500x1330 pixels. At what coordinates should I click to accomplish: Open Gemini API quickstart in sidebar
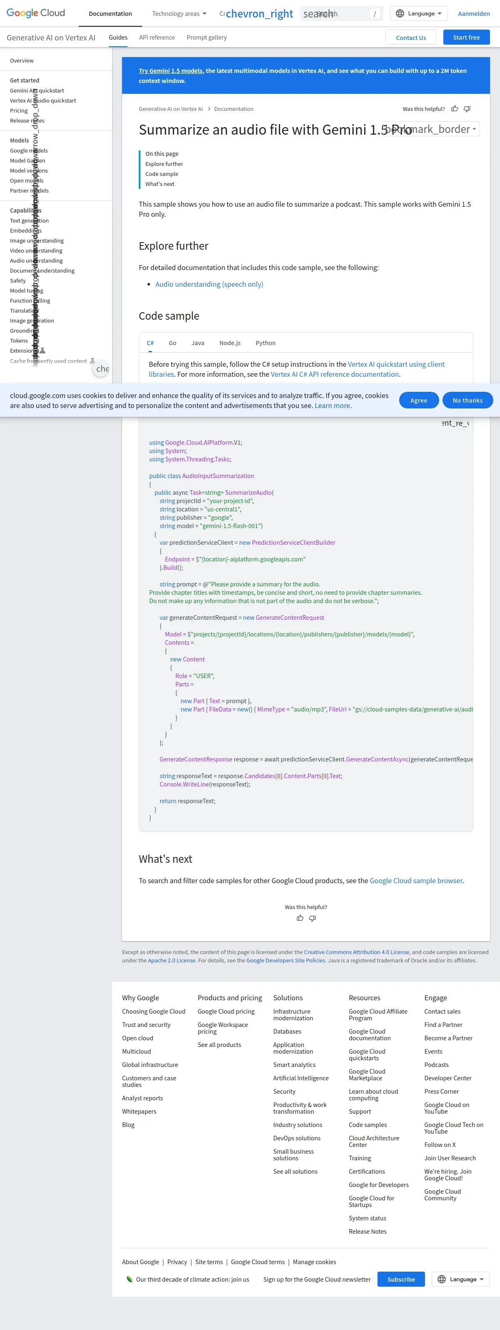click(x=37, y=90)
